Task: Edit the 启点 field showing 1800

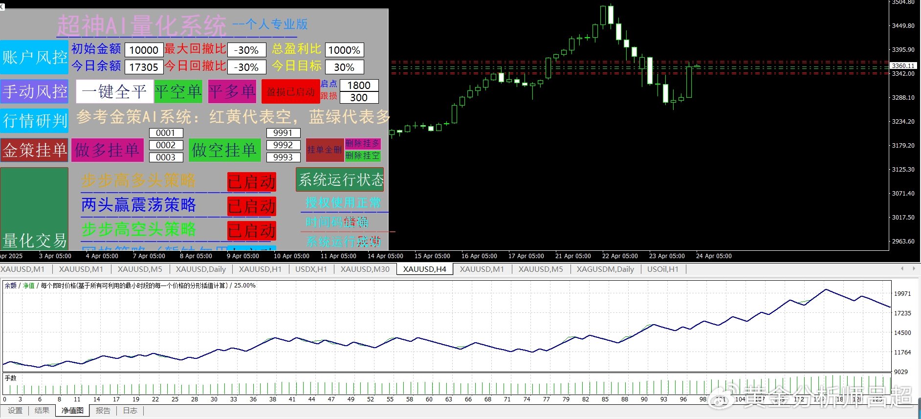Action: click(x=359, y=85)
